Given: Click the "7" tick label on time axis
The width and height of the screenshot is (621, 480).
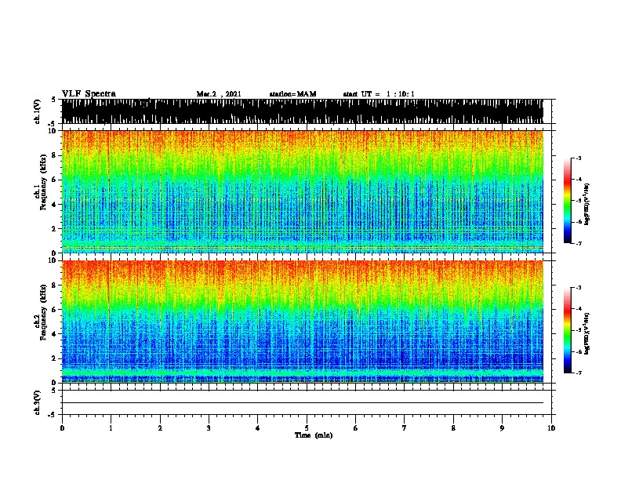Looking at the screenshot, I should pyautogui.click(x=405, y=427).
